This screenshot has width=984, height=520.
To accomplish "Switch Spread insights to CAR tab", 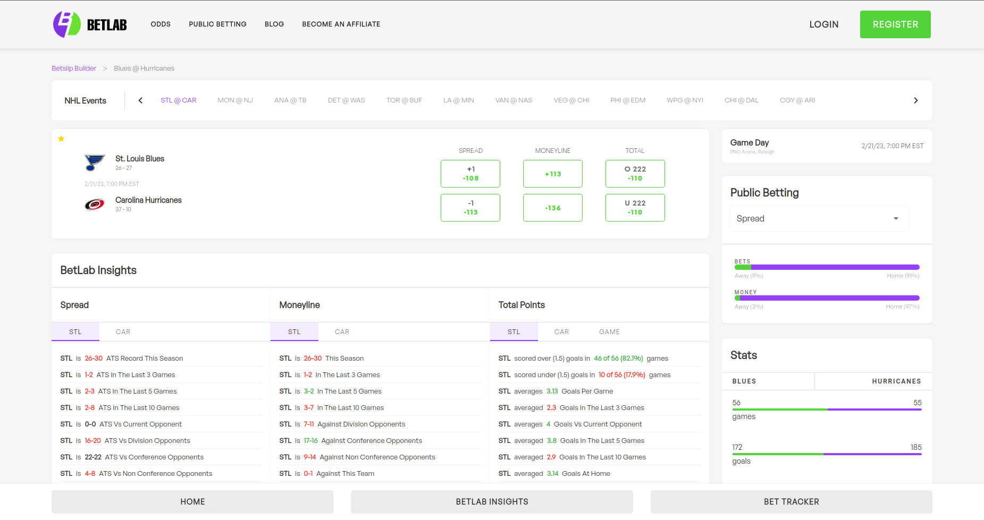I will (123, 332).
